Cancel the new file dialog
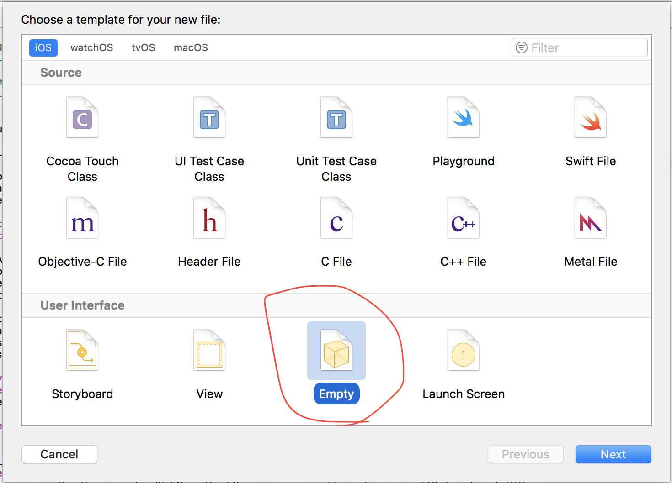 (x=59, y=454)
